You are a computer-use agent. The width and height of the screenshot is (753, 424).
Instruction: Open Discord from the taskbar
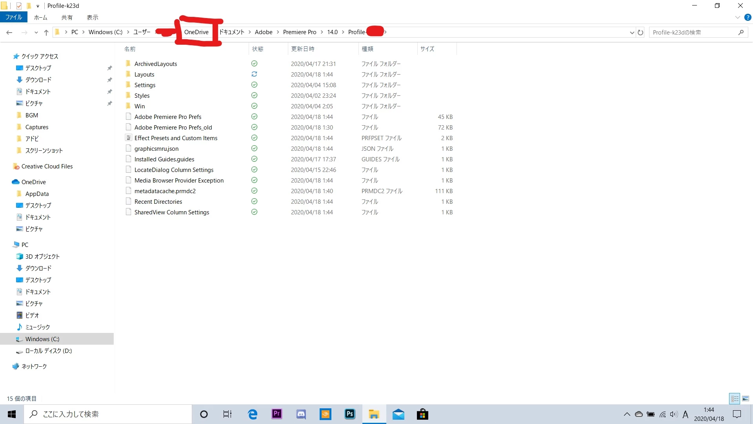[x=301, y=414]
